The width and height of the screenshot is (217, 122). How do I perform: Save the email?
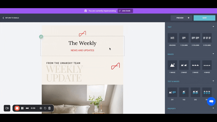(x=205, y=18)
